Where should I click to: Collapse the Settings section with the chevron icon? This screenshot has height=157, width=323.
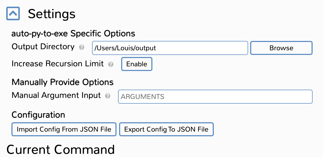pyautogui.click(x=13, y=13)
